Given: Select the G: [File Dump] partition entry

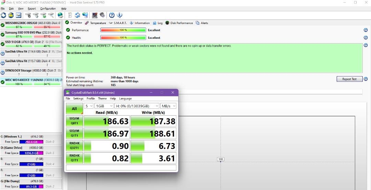Looking at the screenshot, I should pyautogui.click(x=31, y=183).
